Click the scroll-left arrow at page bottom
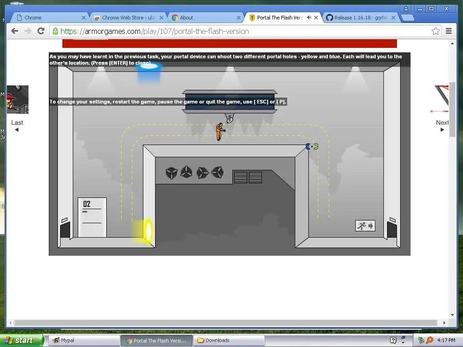The image size is (463, 347). click(x=10, y=323)
